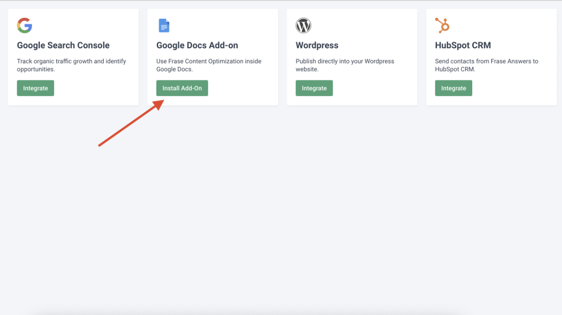This screenshot has height=315, width=562.
Task: Click 'Send contacts from Frase Answers' text
Action: tap(487, 65)
